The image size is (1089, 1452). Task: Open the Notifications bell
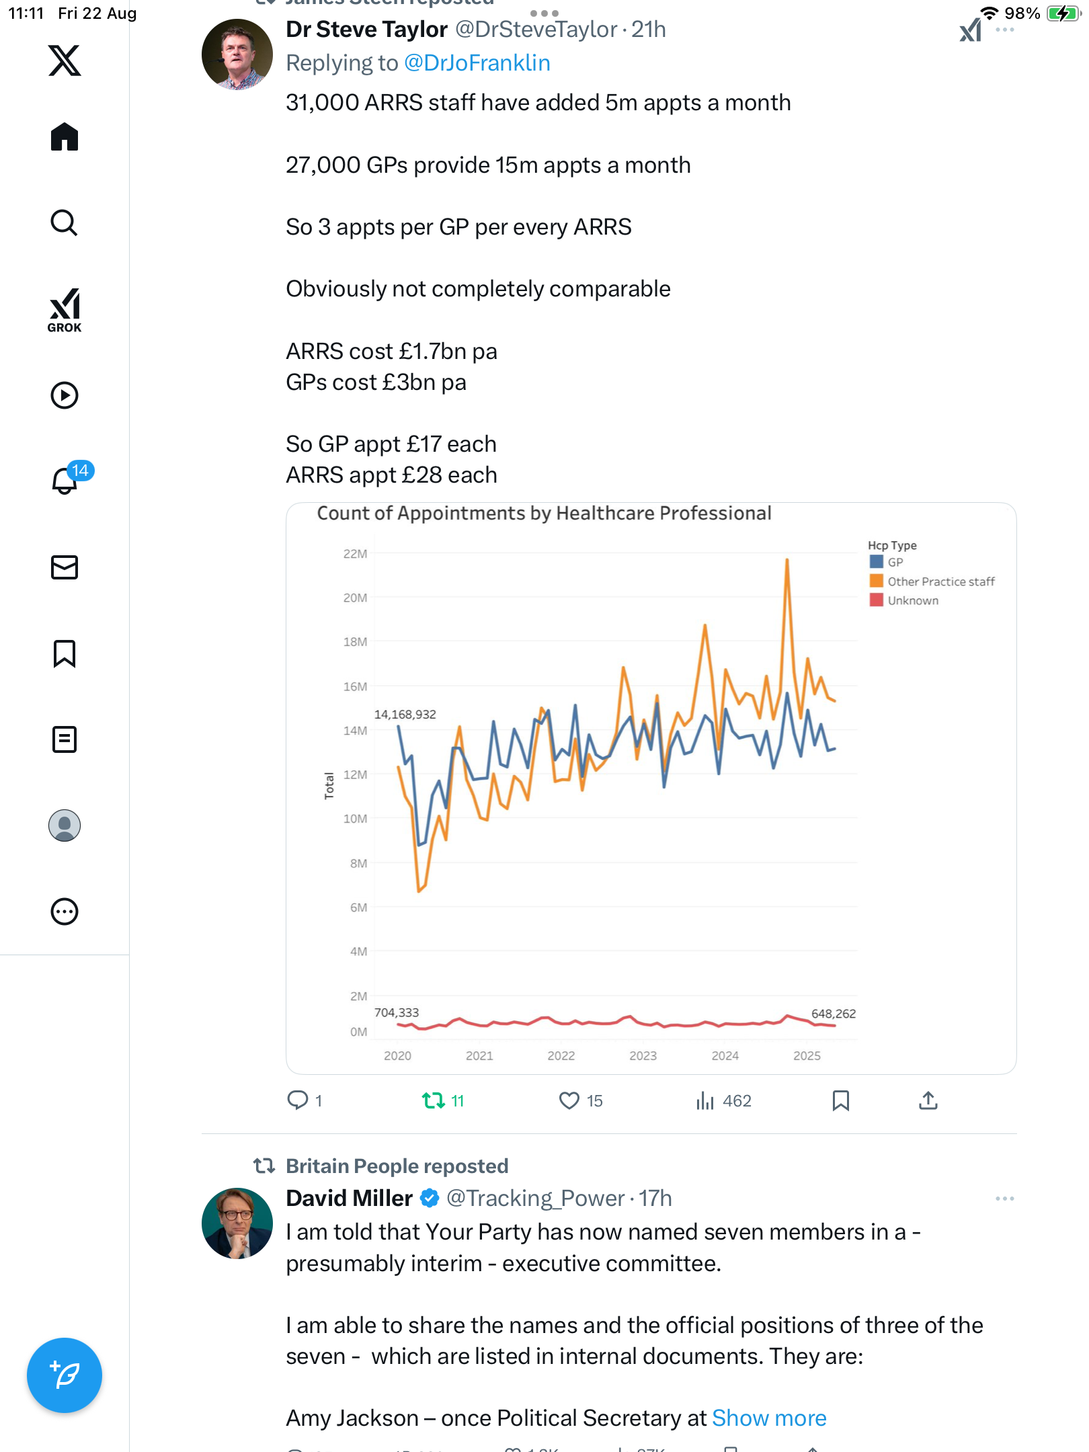(x=65, y=480)
